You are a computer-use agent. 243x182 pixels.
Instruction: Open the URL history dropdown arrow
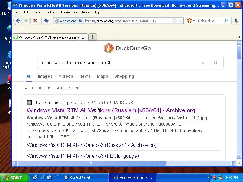[180, 21]
